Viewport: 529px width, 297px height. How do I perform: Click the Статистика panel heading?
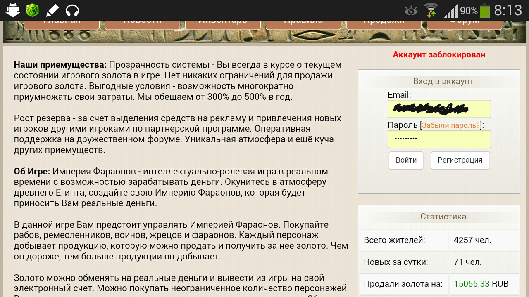(443, 217)
